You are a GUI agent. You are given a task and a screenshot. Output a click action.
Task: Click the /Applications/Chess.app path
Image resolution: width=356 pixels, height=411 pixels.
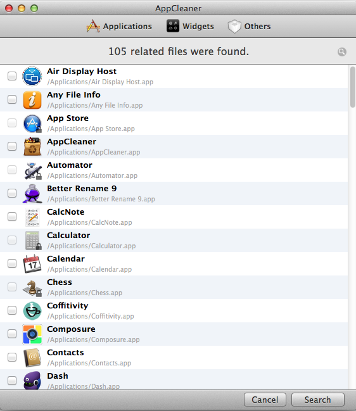point(85,293)
